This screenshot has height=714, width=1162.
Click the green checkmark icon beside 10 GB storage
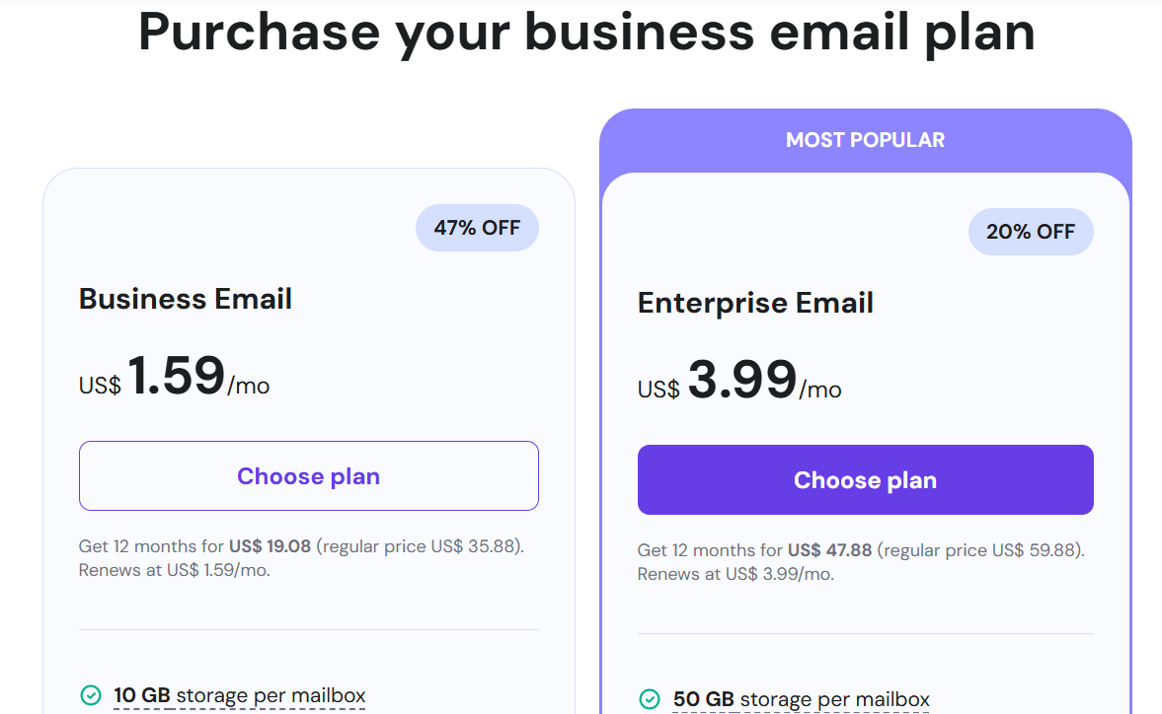[x=91, y=695]
